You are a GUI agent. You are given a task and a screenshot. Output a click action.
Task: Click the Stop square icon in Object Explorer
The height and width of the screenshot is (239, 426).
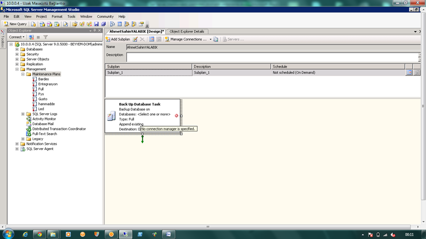pos(38,37)
